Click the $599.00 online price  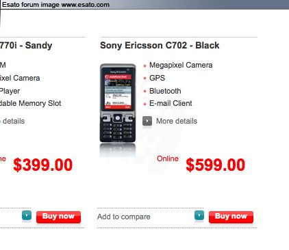[215, 165]
